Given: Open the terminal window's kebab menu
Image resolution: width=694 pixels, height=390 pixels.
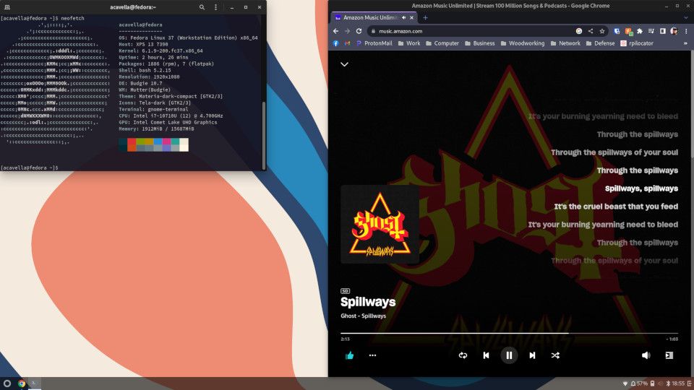Looking at the screenshot, I should (x=216, y=7).
